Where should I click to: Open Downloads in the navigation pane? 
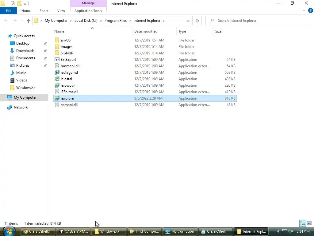[x=25, y=51]
